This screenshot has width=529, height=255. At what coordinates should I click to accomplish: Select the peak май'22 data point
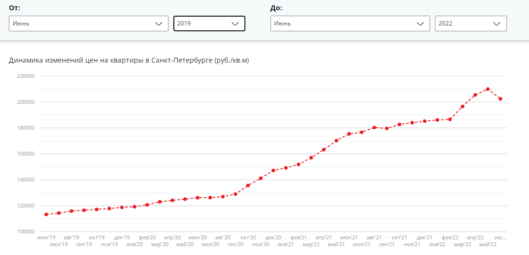click(488, 89)
